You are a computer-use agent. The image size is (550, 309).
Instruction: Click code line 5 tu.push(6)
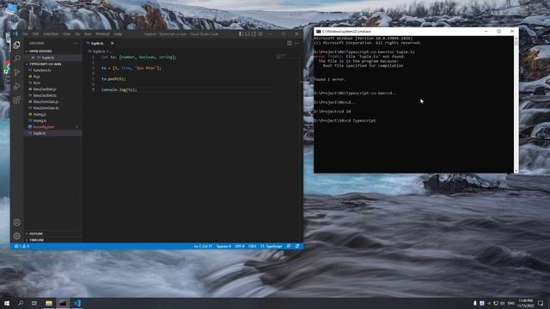tap(113, 79)
